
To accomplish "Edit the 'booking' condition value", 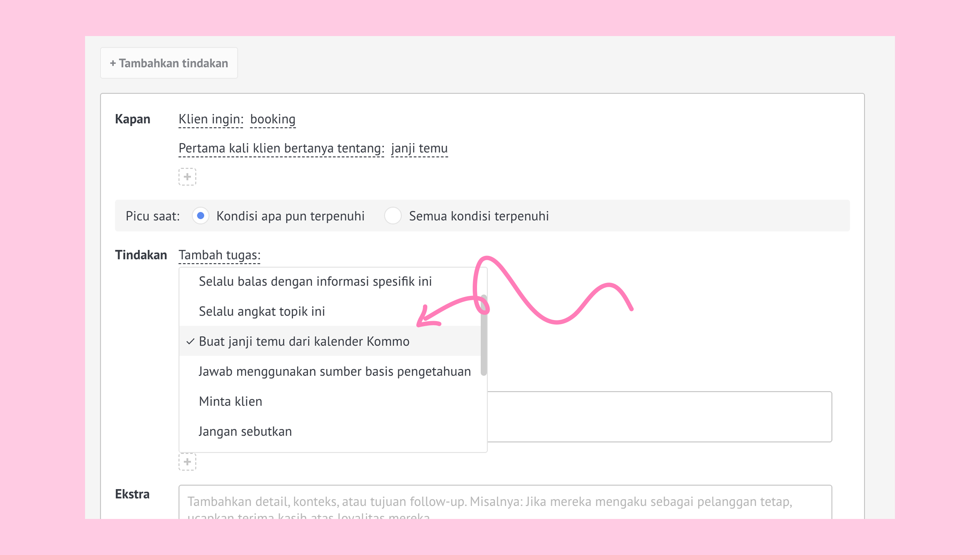I will click(x=273, y=119).
